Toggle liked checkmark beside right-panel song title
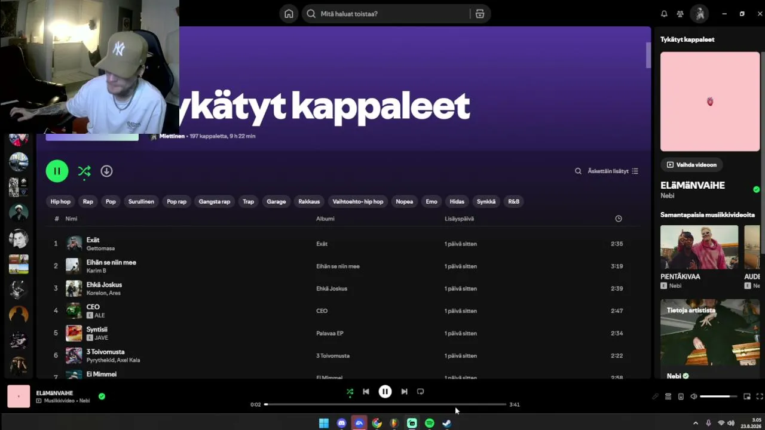Viewport: 765px width, 430px height. 757,189
